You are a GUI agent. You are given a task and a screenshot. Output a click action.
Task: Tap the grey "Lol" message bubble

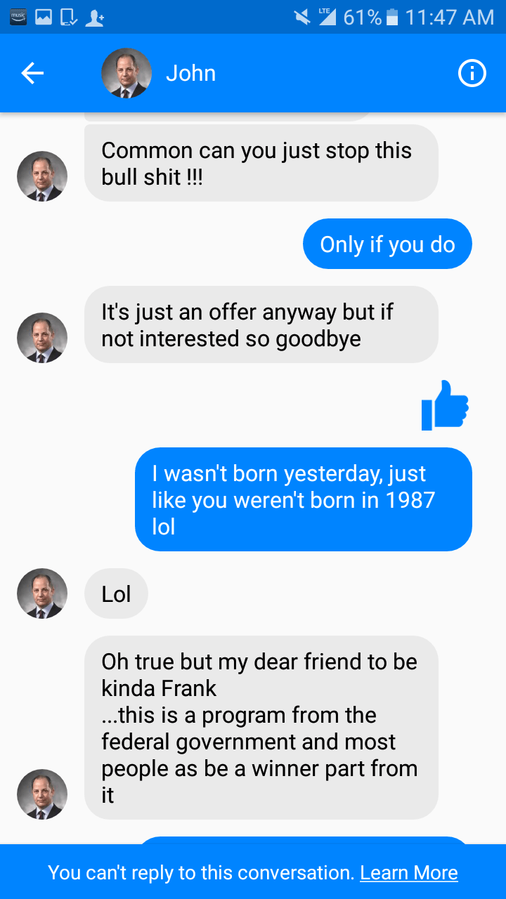click(x=116, y=594)
